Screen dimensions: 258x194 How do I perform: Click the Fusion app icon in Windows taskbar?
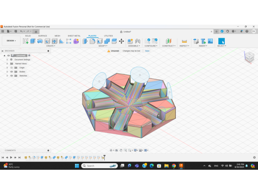pyautogui.click(x=181, y=166)
